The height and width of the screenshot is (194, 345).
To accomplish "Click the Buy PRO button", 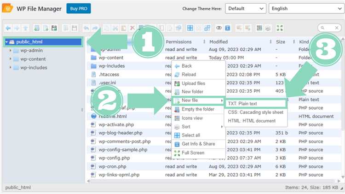I will pyautogui.click(x=79, y=9).
